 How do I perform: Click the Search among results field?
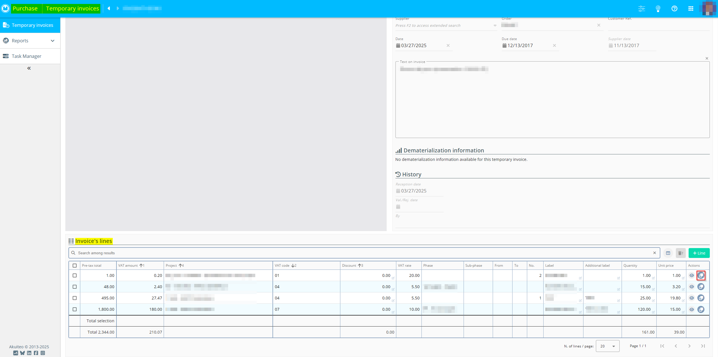click(362, 253)
